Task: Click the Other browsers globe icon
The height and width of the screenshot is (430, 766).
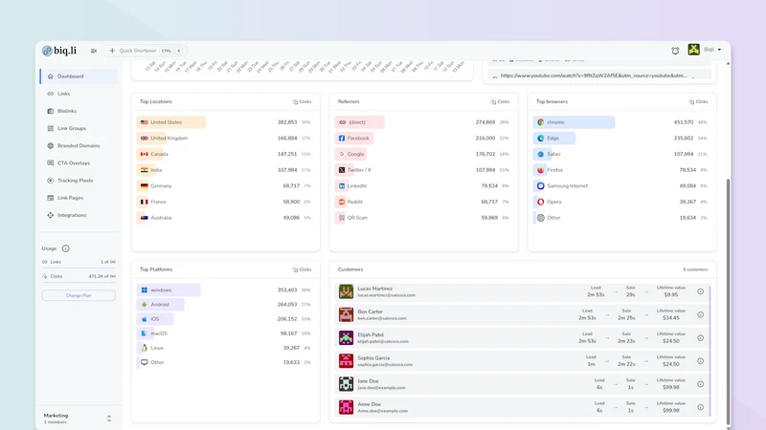Action: (541, 218)
